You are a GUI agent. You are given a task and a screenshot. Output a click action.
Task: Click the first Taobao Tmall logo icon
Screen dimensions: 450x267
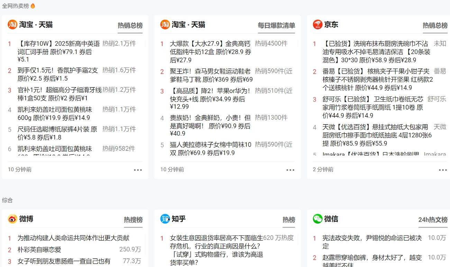(x=12, y=25)
